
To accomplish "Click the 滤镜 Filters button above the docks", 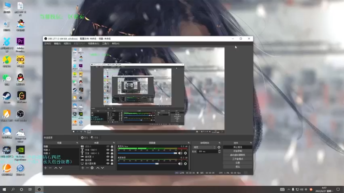I will coord(95,138).
